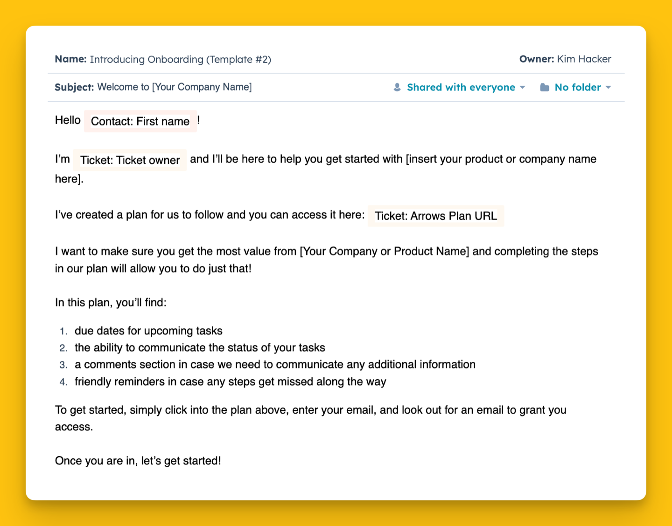Expand the Shared with everyone dropdown arrow
The width and height of the screenshot is (672, 526).
coord(522,88)
